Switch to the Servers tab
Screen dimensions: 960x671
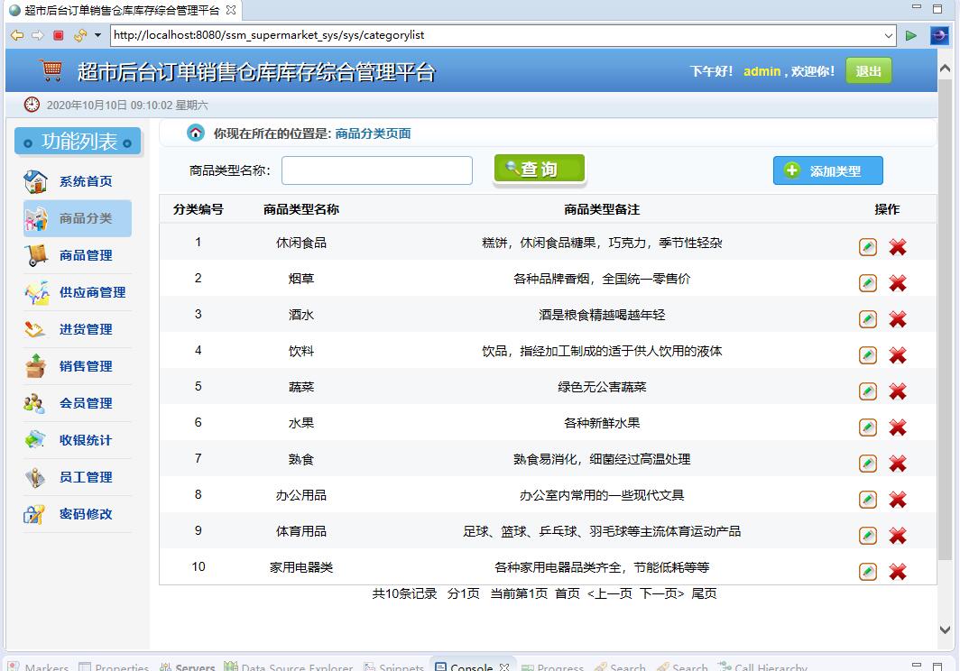194,666
